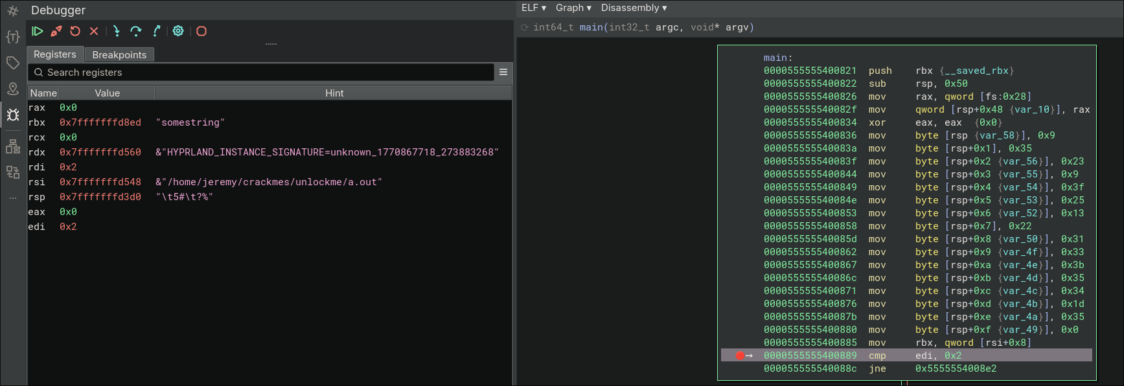The height and width of the screenshot is (386, 1124).
Task: Click the Search registers field
Action: tap(259, 73)
